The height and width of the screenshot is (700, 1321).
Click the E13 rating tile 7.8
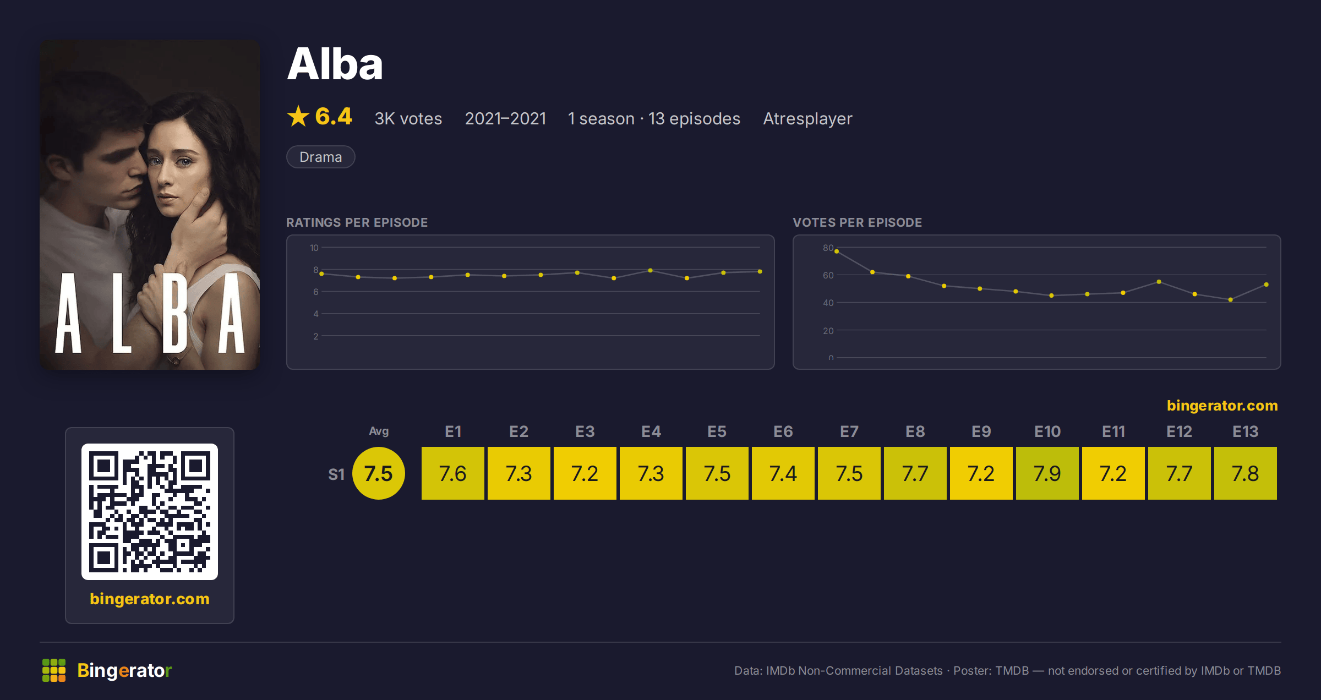point(1246,473)
